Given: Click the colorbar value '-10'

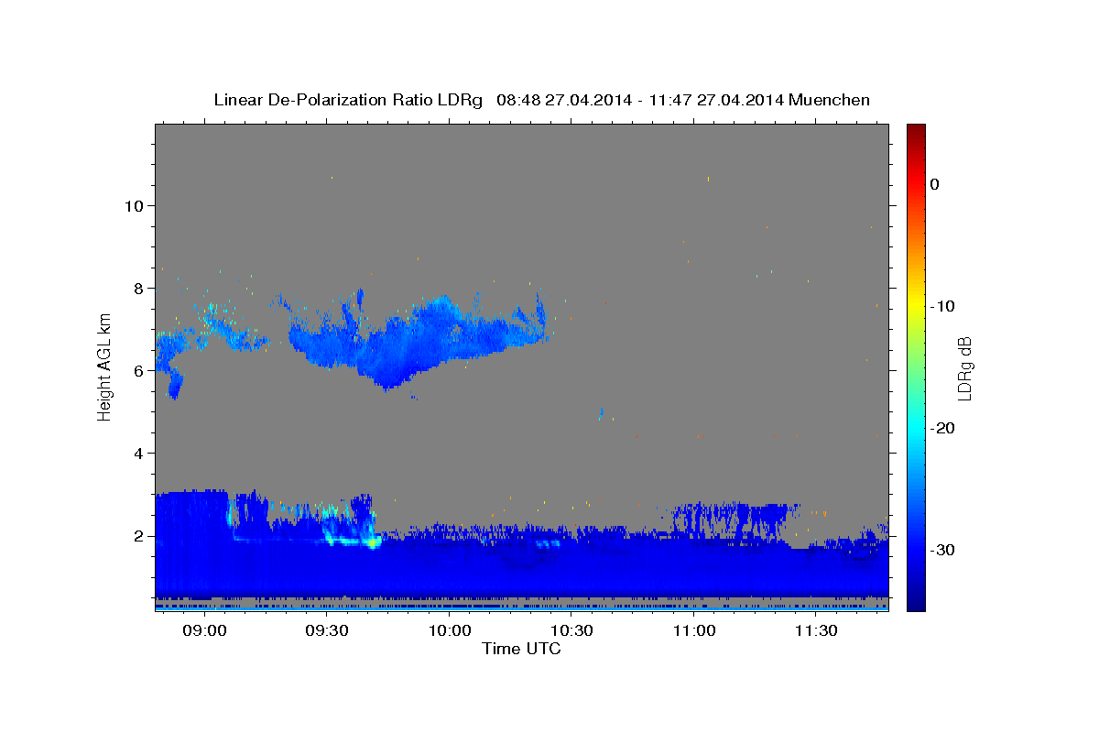Looking at the screenshot, I should tap(943, 306).
